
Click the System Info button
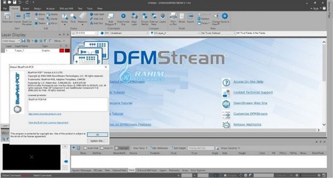(x=98, y=141)
